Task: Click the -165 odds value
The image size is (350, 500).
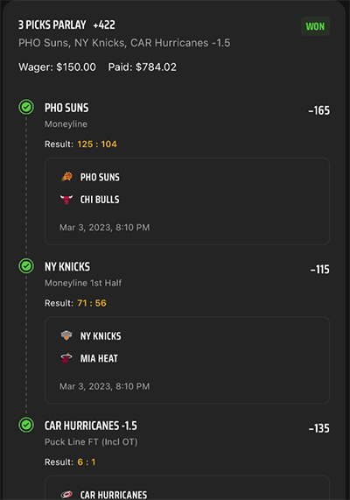Action: tap(319, 110)
